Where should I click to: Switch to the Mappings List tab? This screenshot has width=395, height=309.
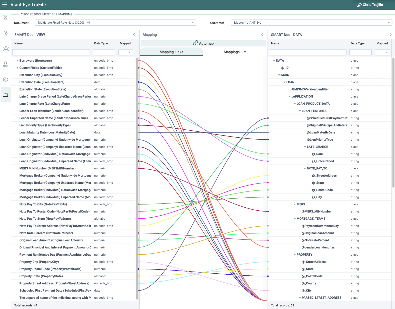[235, 52]
